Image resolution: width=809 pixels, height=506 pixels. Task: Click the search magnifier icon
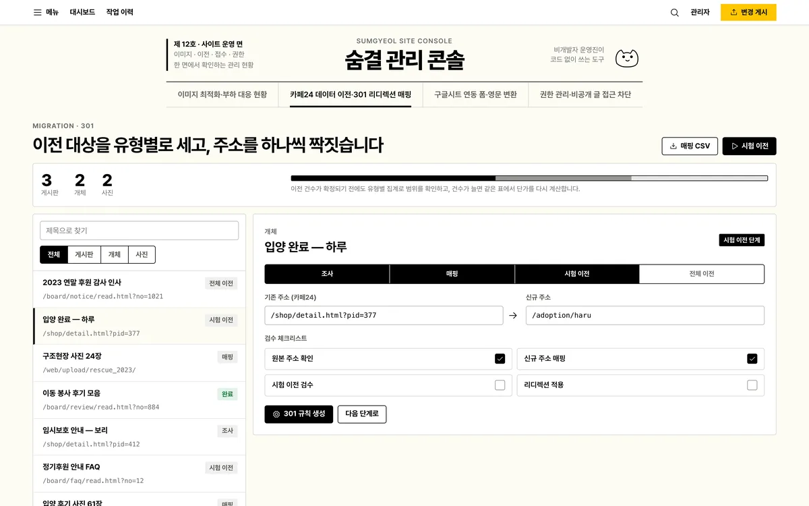click(x=674, y=12)
